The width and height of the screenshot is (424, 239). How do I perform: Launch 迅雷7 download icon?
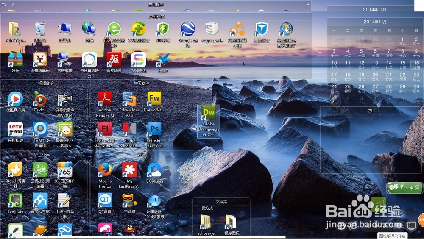pos(163,59)
